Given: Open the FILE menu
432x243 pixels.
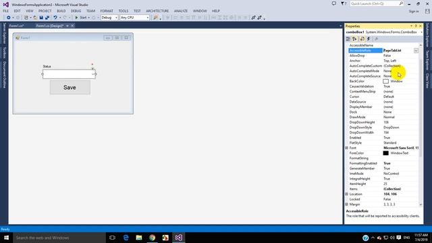Looking at the screenshot, I should coord(6,11).
